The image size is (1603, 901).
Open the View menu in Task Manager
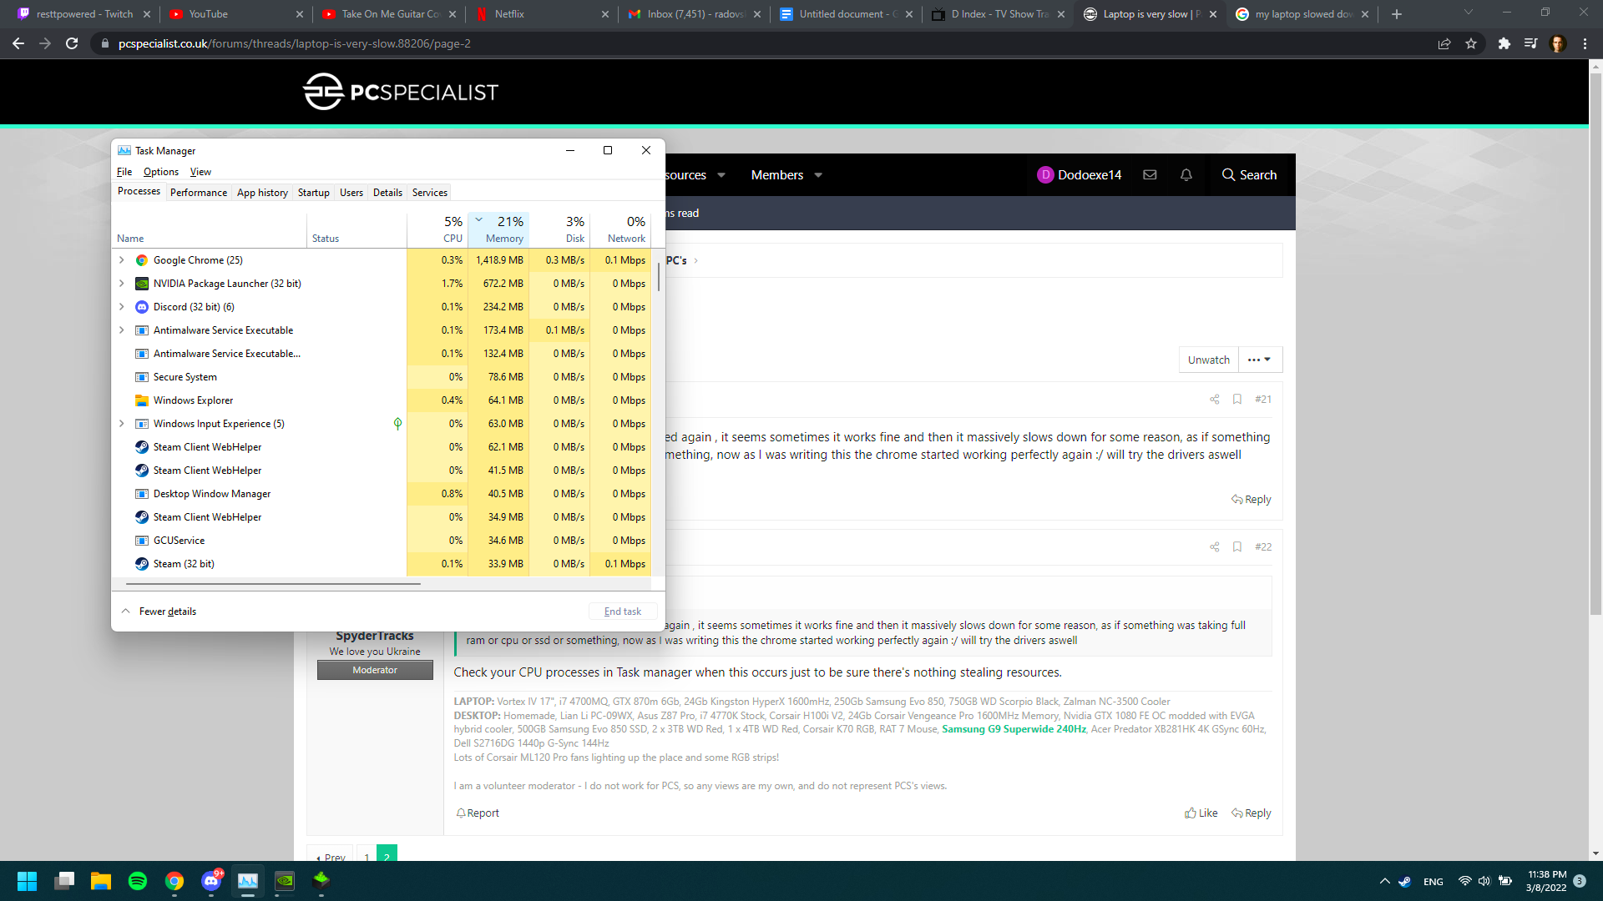[200, 172]
